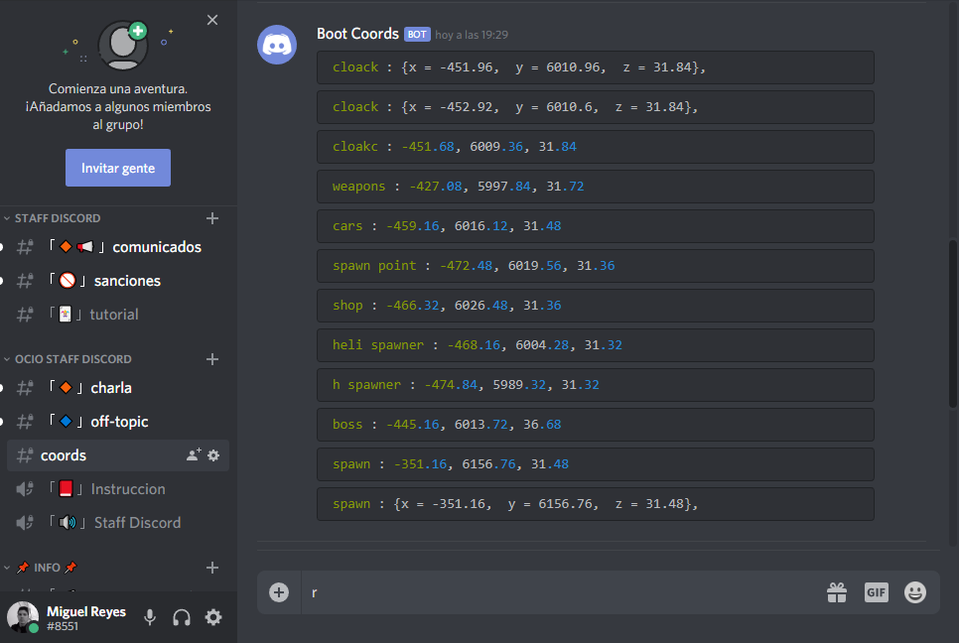This screenshot has height=643, width=959.
Task: Click the Boot Coords bot avatar
Action: [x=277, y=45]
